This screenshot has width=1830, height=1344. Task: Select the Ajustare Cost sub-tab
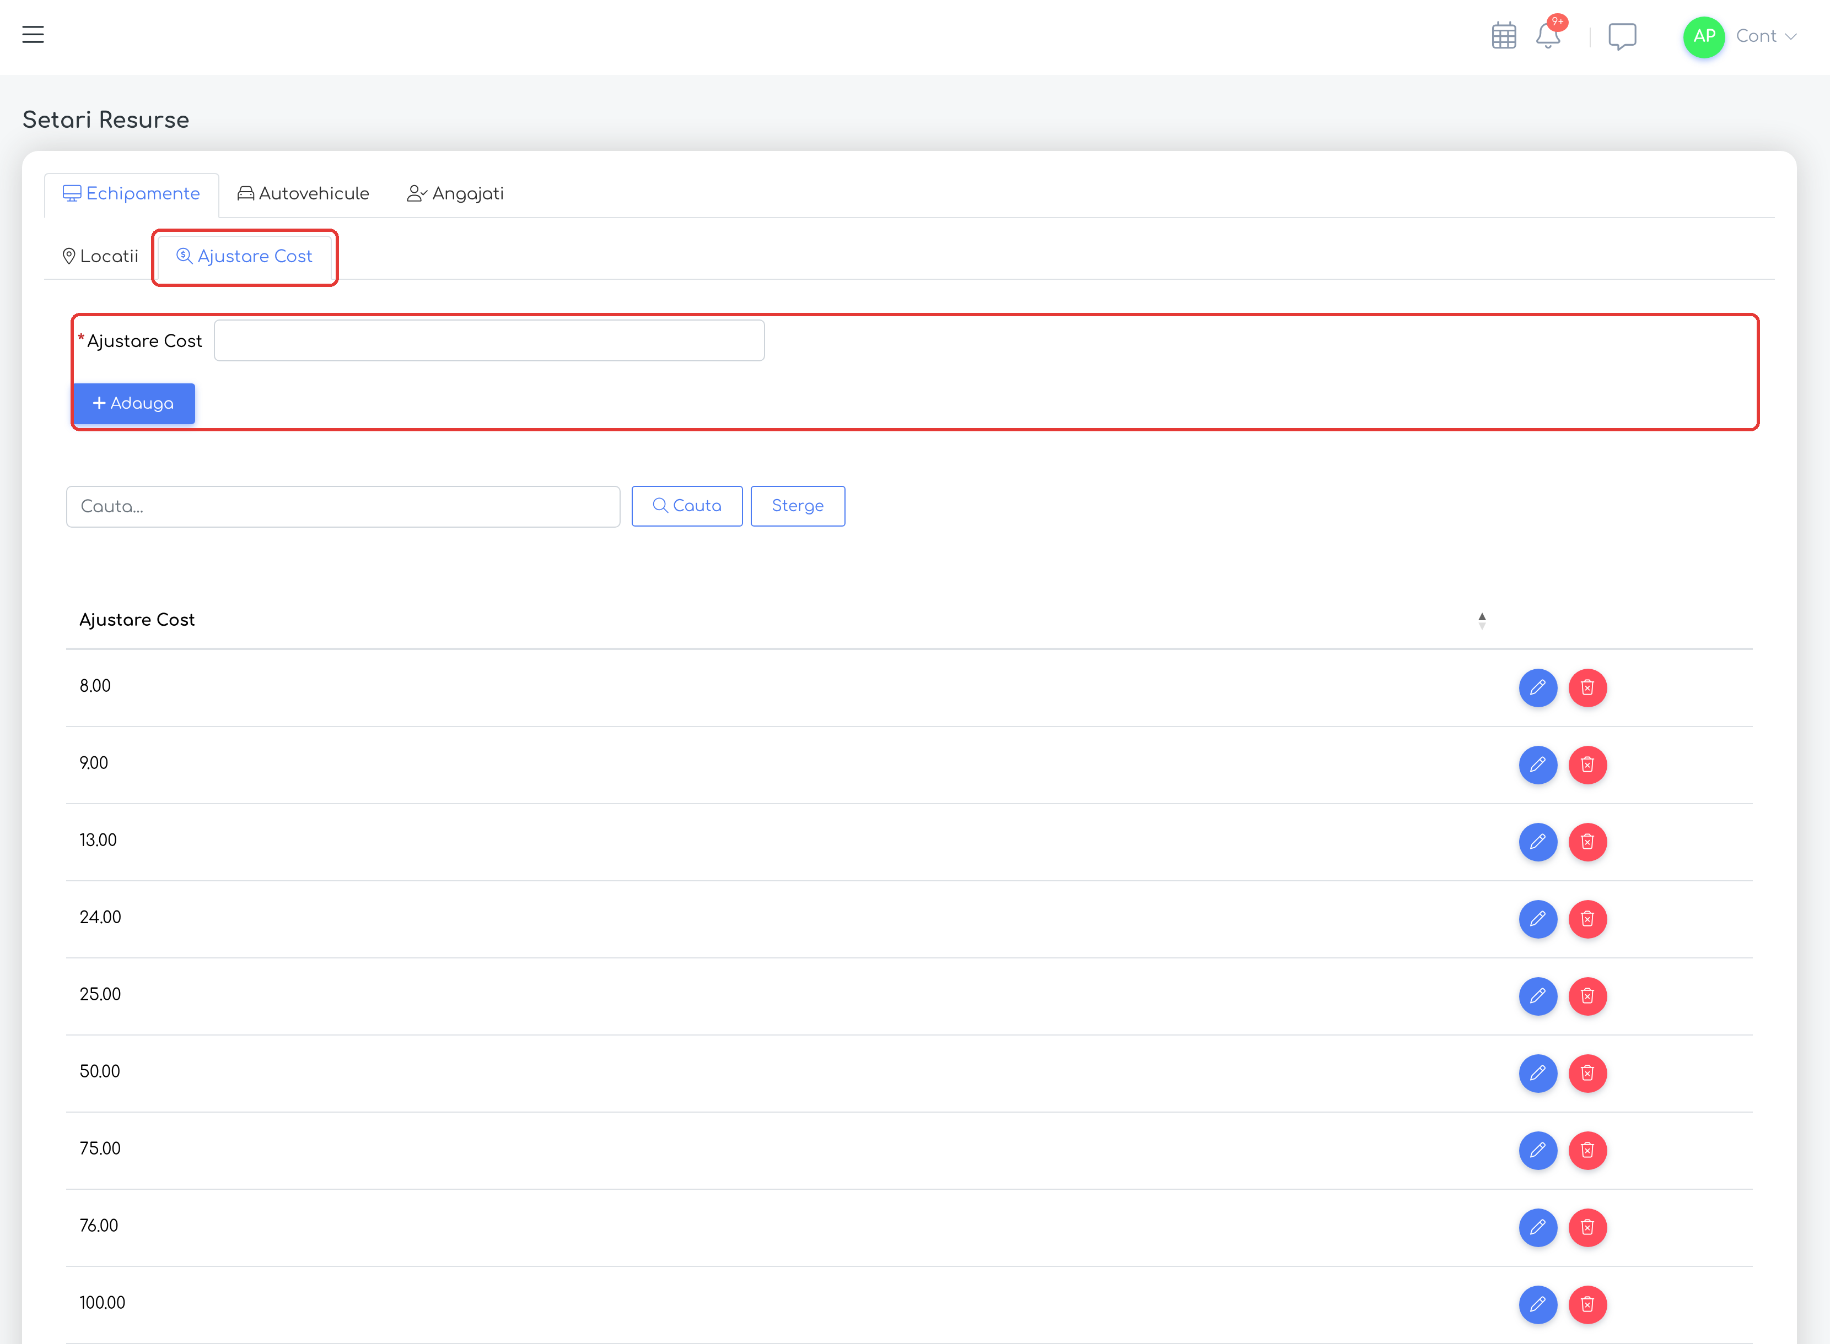244,256
